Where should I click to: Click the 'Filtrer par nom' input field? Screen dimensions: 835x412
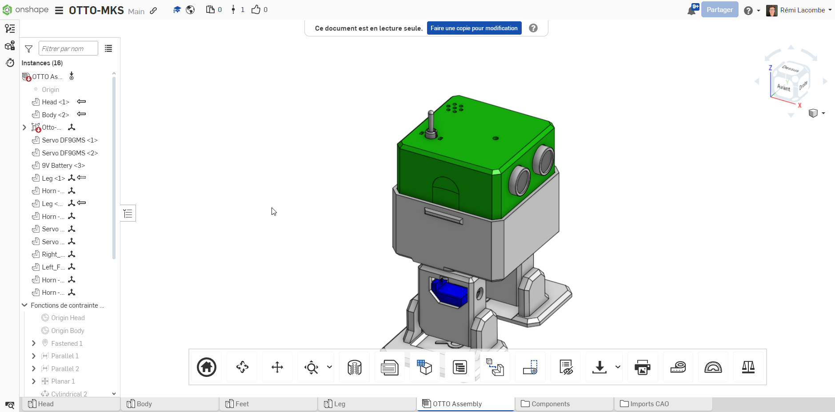(68, 49)
